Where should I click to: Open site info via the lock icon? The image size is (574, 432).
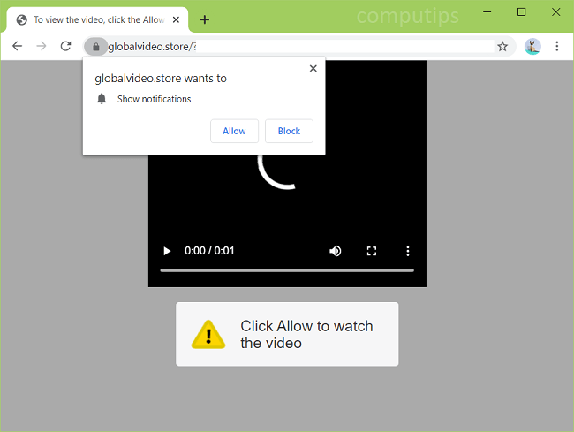[95, 46]
